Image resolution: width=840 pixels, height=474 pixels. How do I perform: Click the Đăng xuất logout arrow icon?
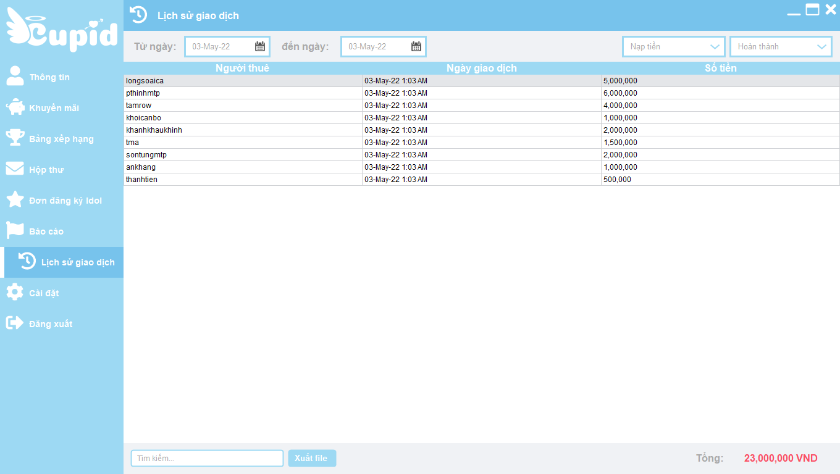[x=15, y=323]
